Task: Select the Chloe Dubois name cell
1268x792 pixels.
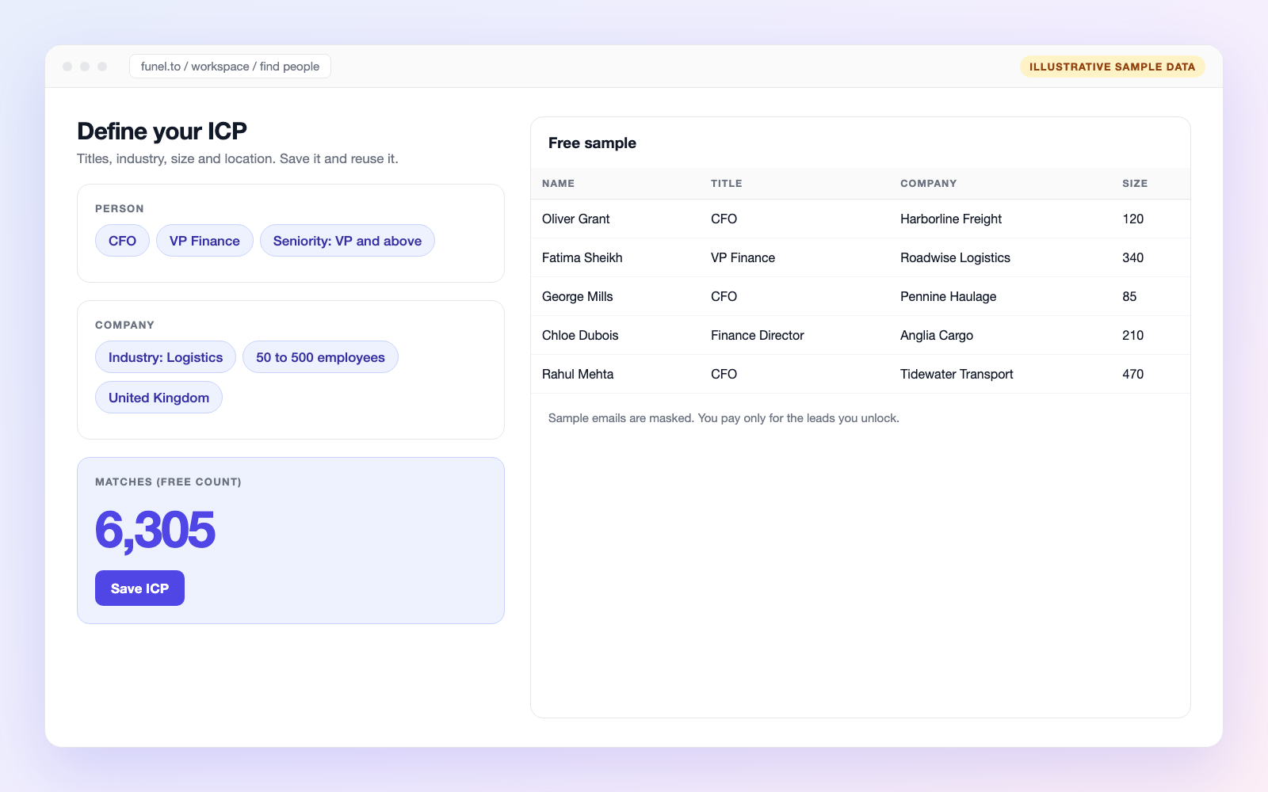Action: pos(580,335)
